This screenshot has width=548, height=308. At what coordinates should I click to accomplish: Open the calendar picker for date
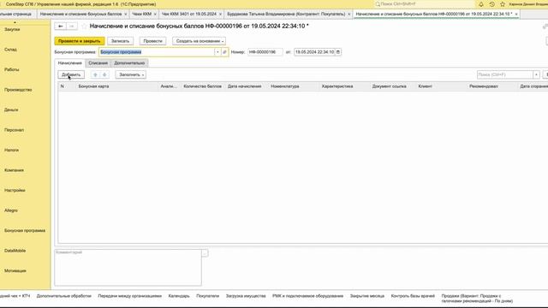[338, 52]
